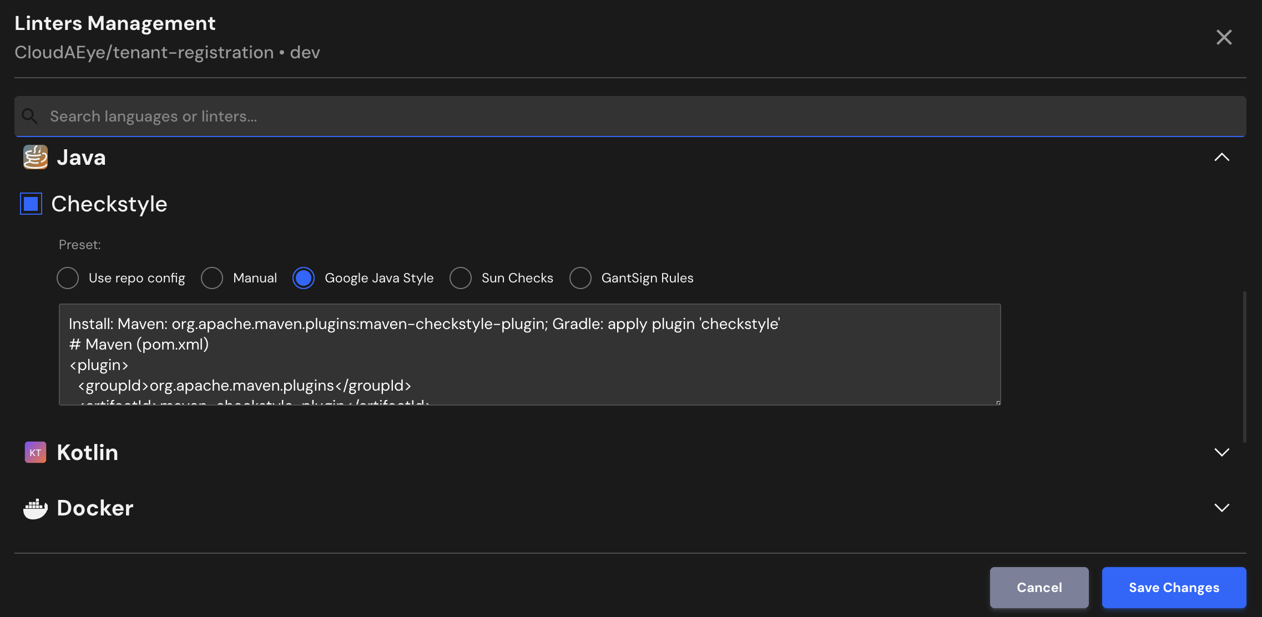Pick the Sun Checks preset

click(x=461, y=278)
